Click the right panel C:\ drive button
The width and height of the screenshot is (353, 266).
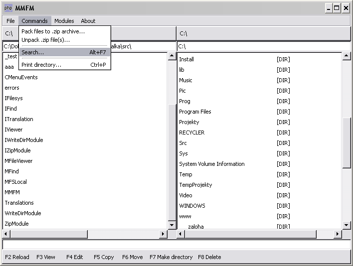coord(264,33)
